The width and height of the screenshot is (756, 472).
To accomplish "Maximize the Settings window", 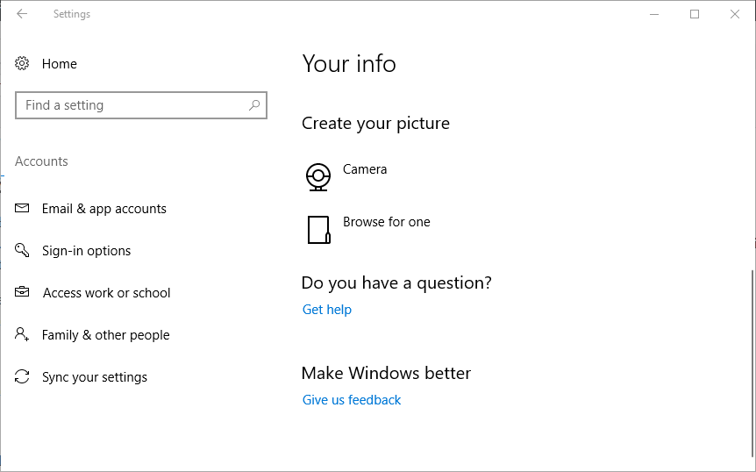I will click(695, 14).
